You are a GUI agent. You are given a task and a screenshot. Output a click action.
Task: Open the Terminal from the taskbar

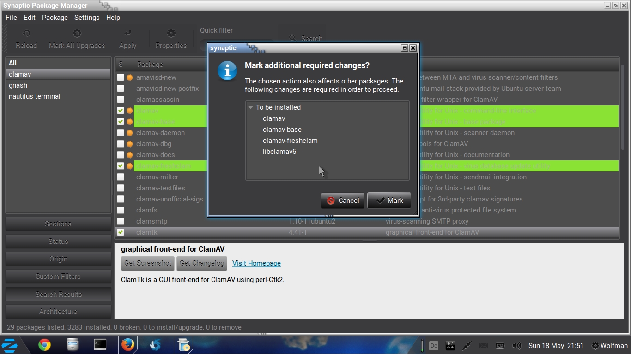[x=100, y=344]
